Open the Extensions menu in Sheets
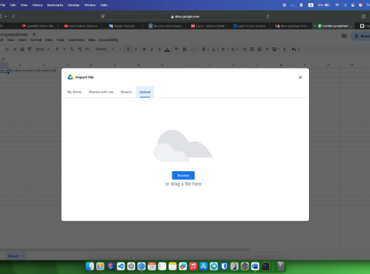This screenshot has height=274, width=370. (76, 40)
